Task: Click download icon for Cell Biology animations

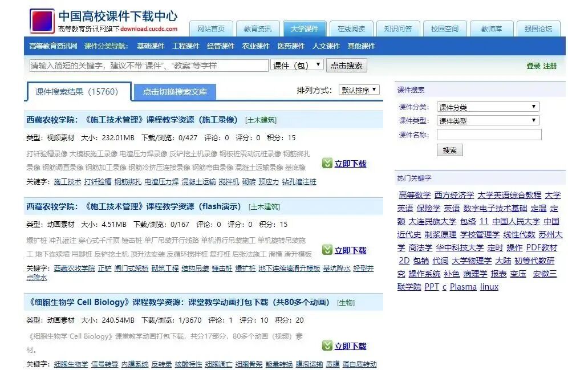Action: pos(328,345)
